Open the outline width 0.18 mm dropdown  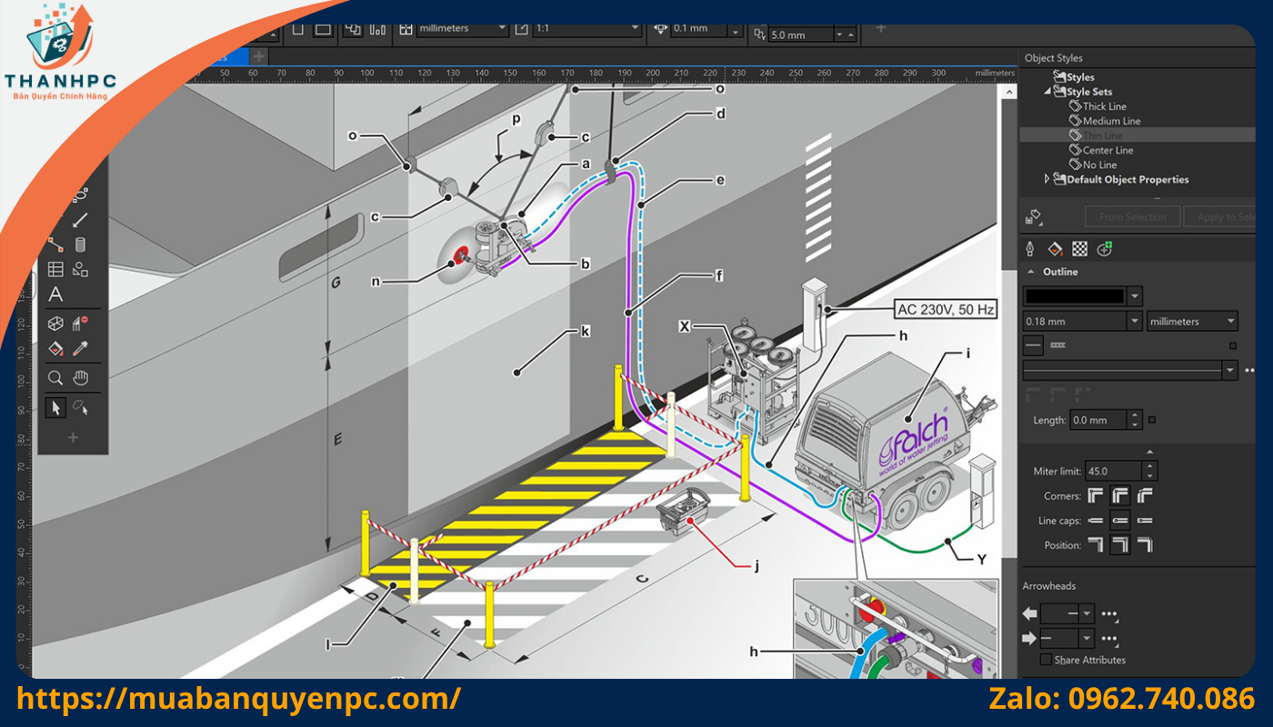[x=1134, y=321]
